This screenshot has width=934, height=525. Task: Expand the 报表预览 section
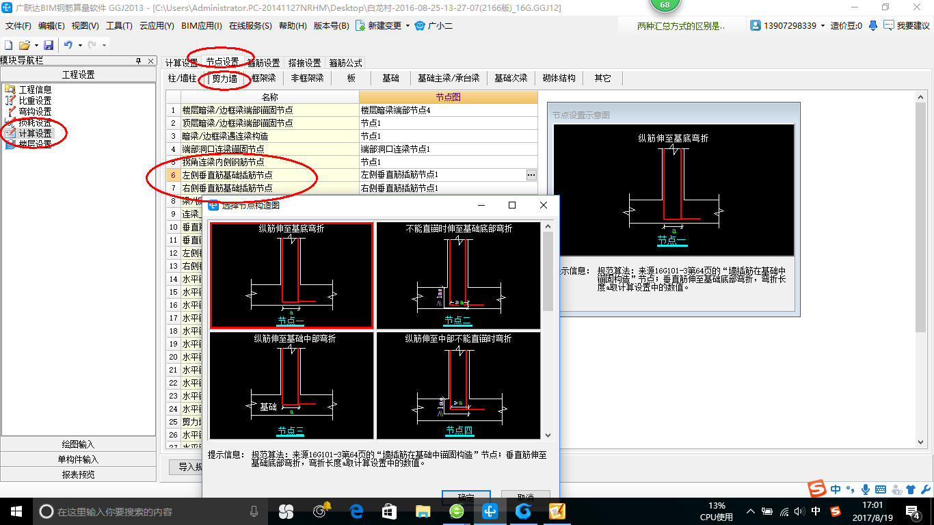coord(78,474)
